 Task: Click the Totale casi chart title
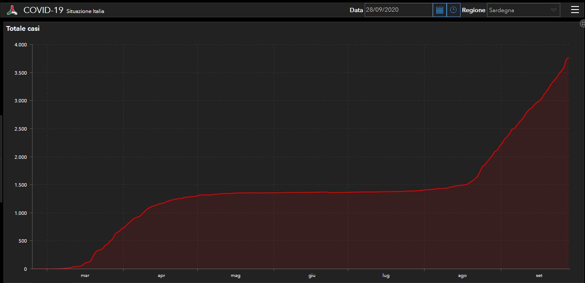[x=23, y=29]
